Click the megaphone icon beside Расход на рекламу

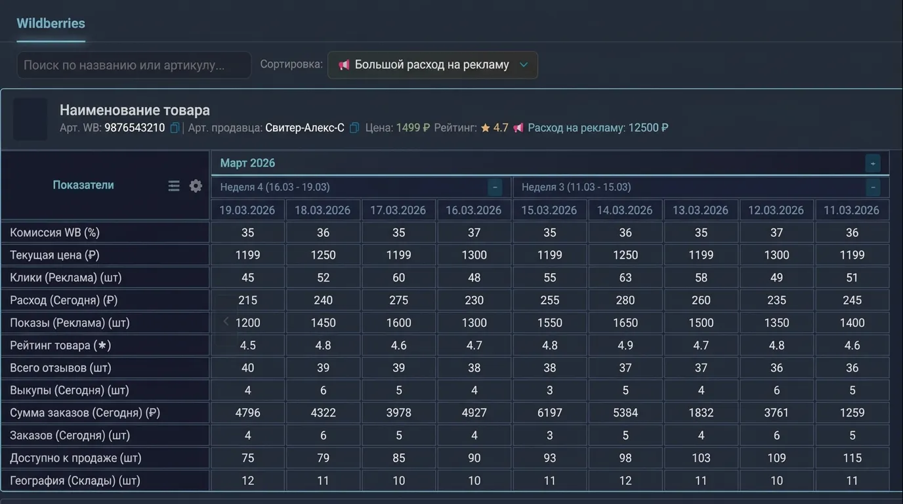click(518, 128)
